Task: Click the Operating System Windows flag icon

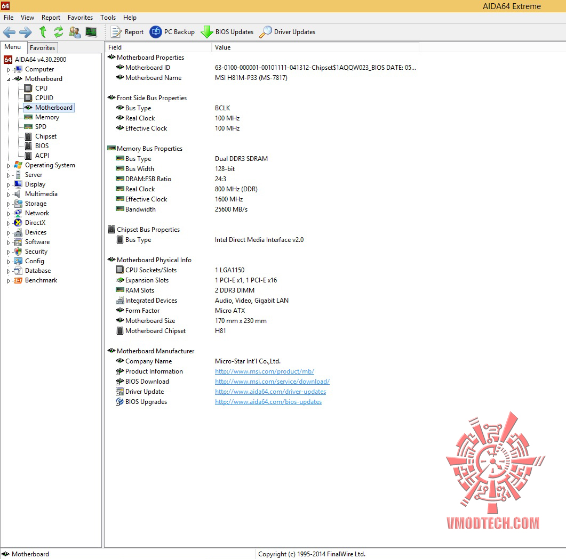Action: (x=18, y=165)
